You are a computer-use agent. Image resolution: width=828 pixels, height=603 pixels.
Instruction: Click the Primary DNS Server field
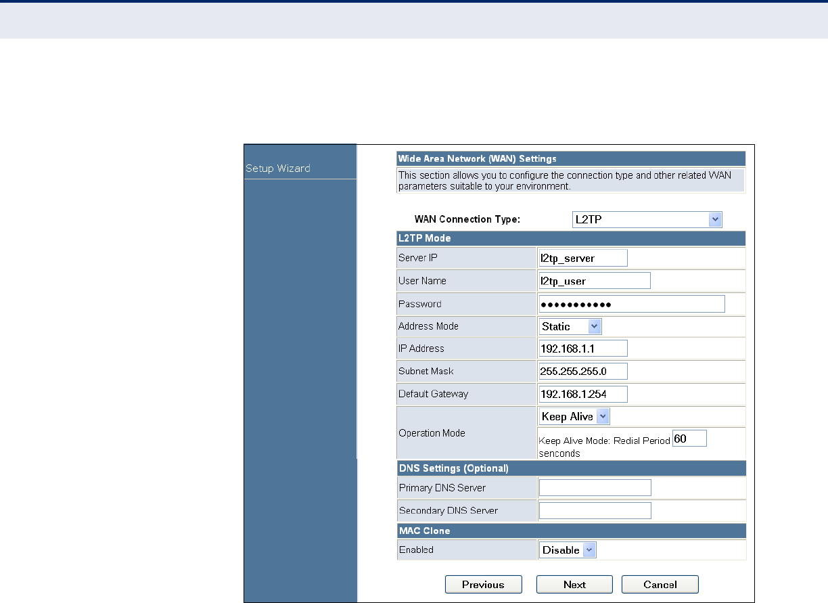click(595, 488)
